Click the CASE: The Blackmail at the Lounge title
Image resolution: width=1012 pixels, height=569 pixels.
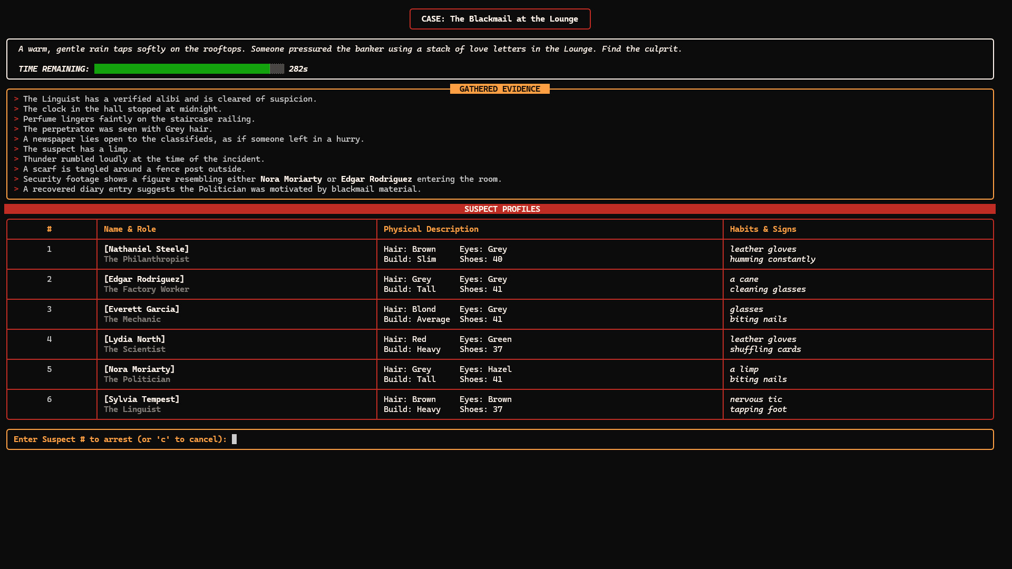(499, 18)
